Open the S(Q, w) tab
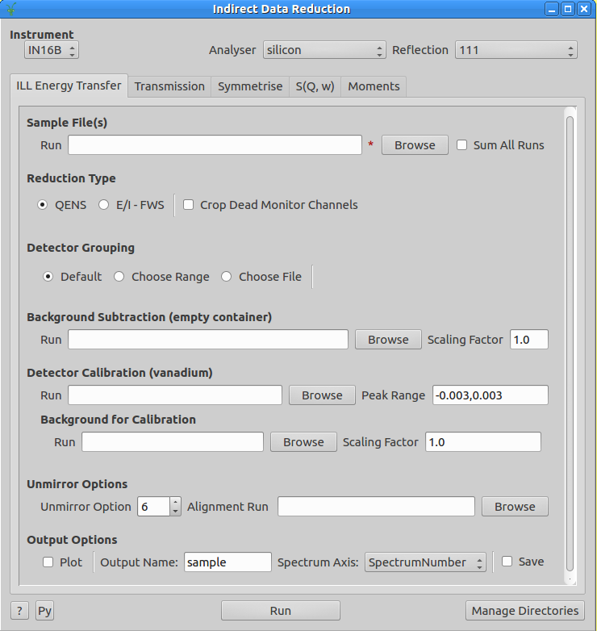This screenshot has width=597, height=631. [x=315, y=86]
